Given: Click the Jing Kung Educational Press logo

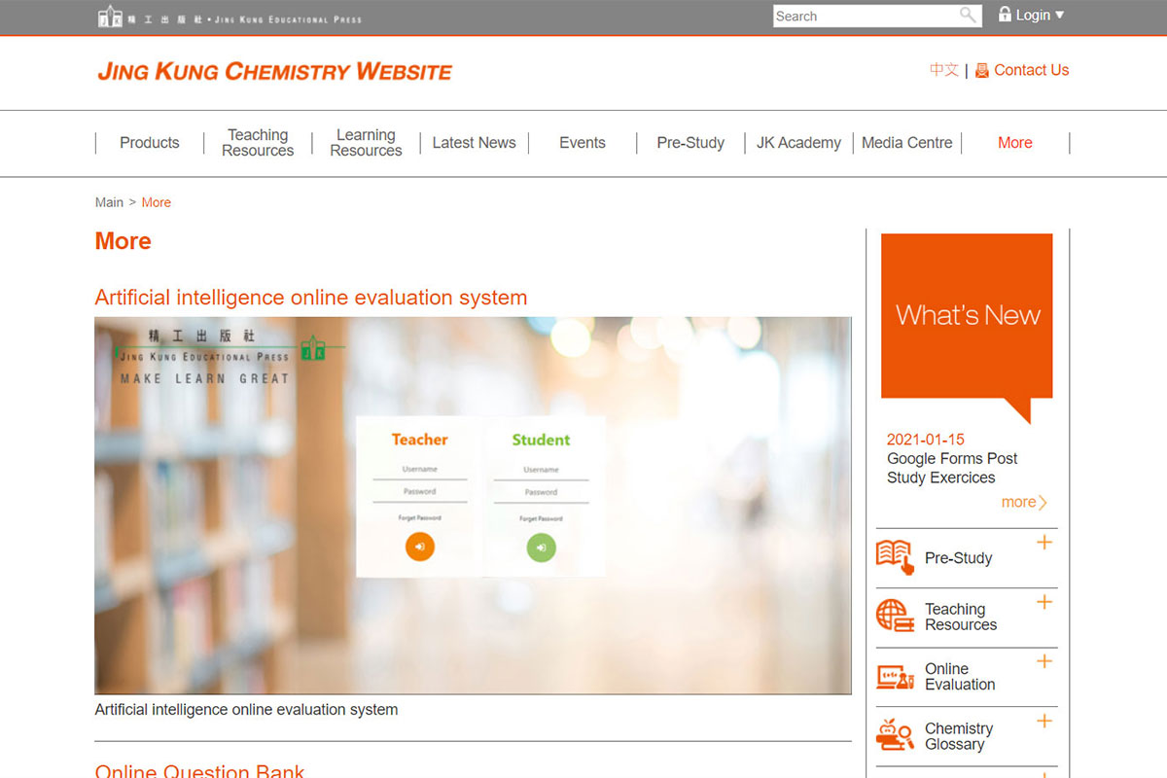Looking at the screenshot, I should click(x=230, y=17).
